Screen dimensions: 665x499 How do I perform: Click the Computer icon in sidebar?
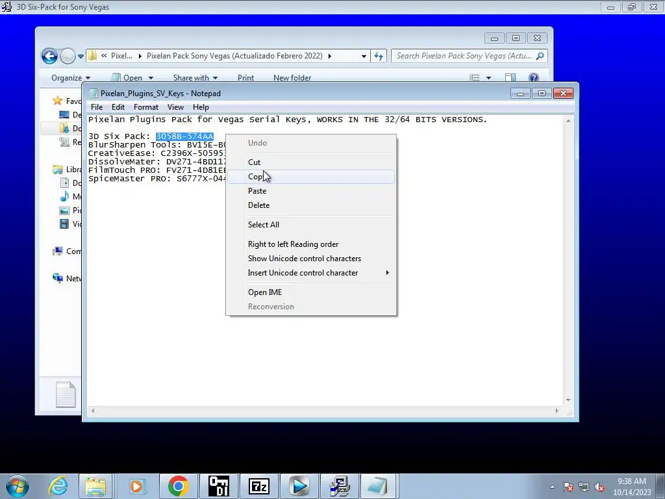tap(58, 251)
